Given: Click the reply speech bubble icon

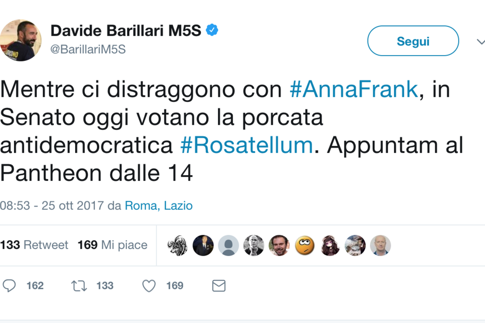Looking at the screenshot, I should (x=9, y=286).
